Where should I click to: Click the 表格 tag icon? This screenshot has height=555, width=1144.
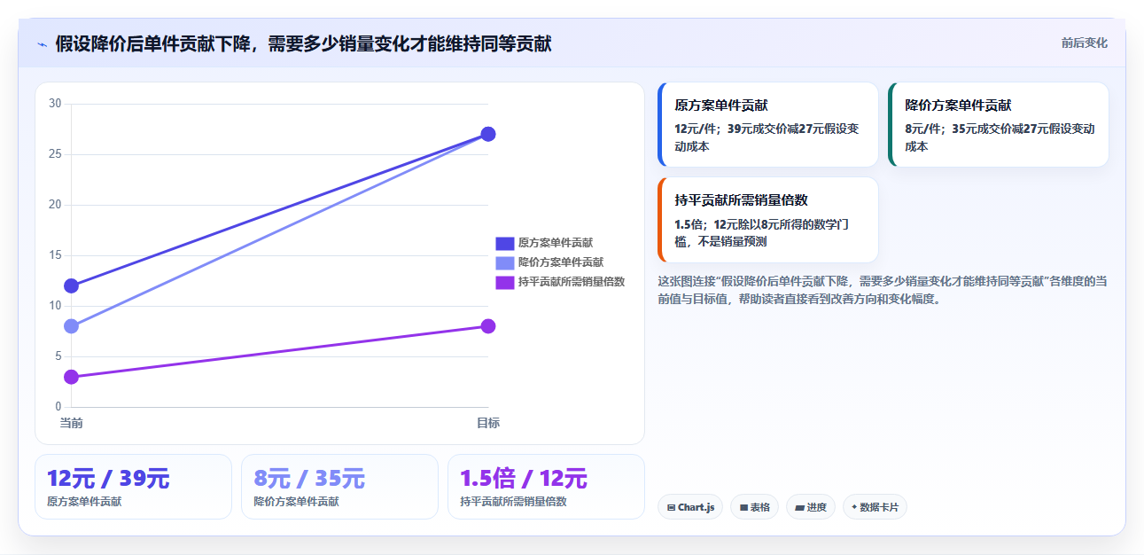(744, 508)
